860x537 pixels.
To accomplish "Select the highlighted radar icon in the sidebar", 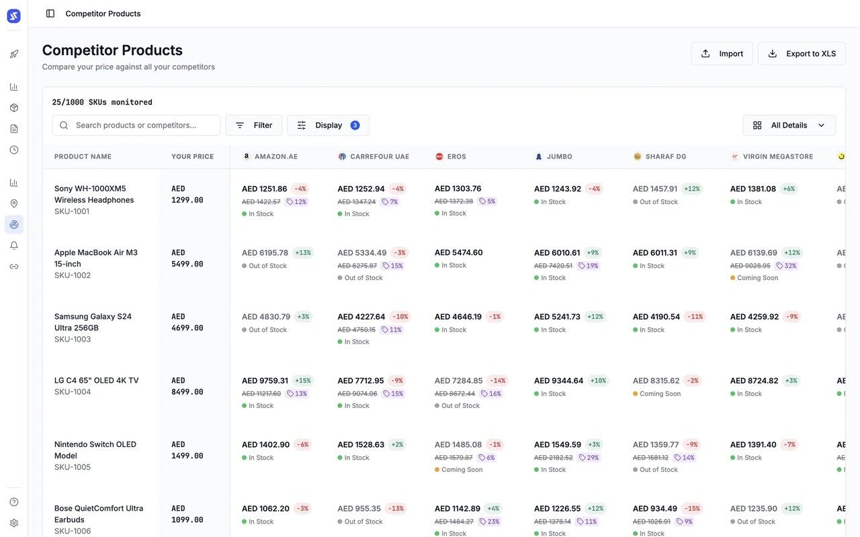I will pyautogui.click(x=14, y=224).
